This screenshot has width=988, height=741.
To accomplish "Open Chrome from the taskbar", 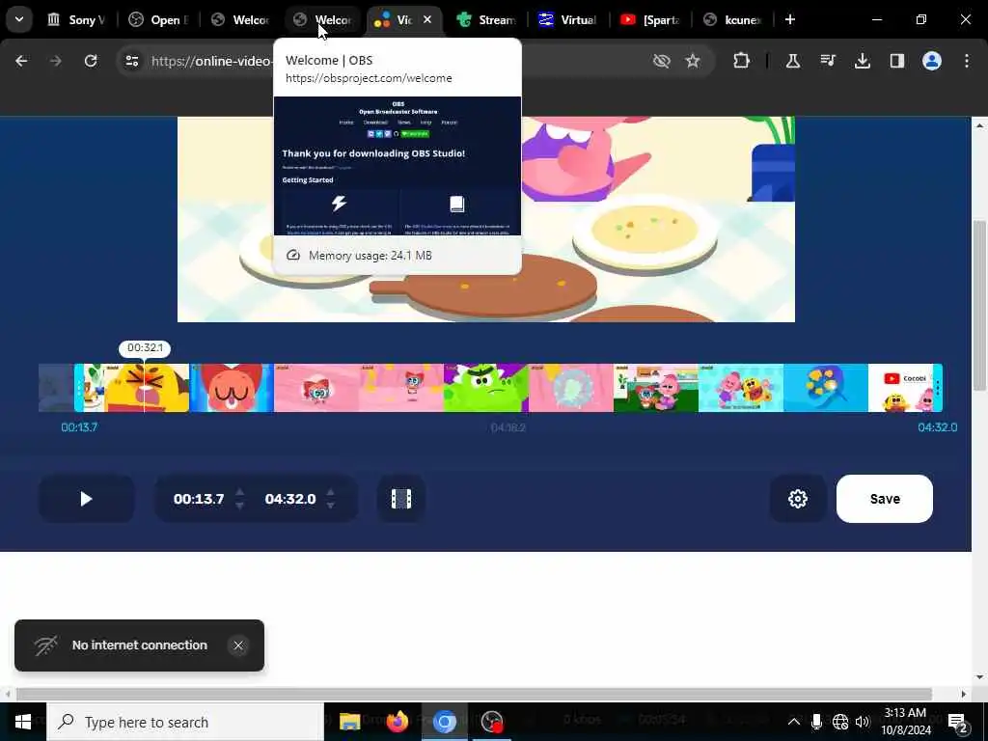I will 444,722.
